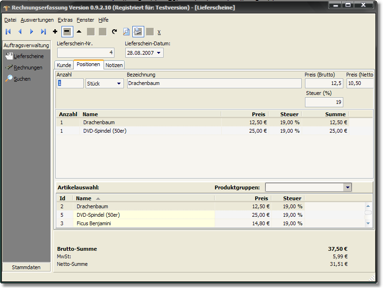The height and width of the screenshot is (289, 383).
Task: Add new record with plus icon
Action: [x=55, y=32]
